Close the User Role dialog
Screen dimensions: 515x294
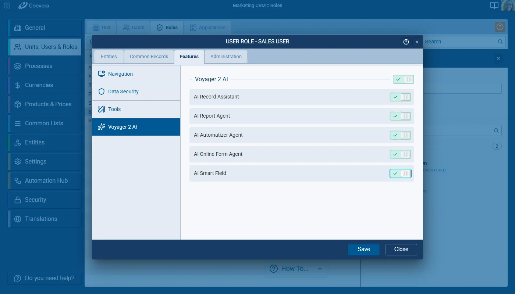click(x=417, y=42)
